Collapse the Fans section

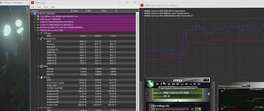pos(38,66)
